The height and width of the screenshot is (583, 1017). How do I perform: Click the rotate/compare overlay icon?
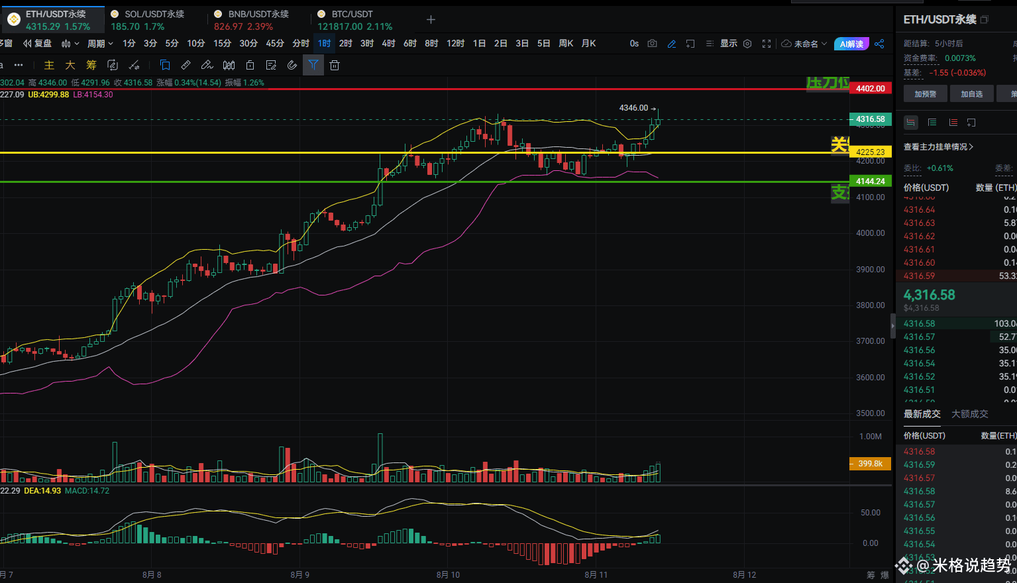point(113,65)
